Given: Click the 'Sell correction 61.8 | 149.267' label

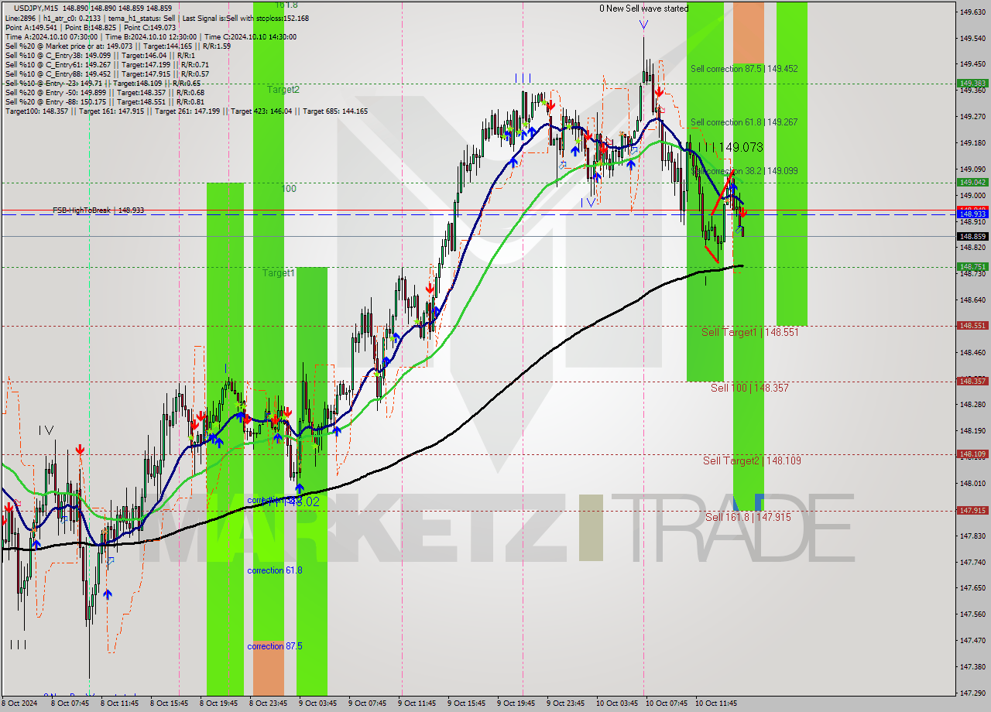Looking at the screenshot, I should tap(744, 122).
